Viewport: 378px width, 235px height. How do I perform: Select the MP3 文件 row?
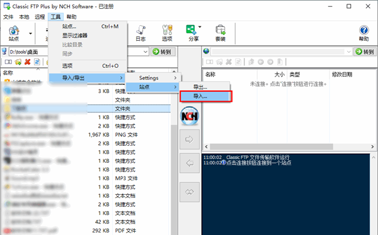pos(86,178)
